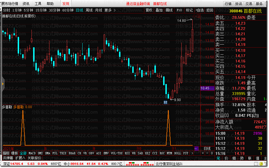Image resolution: width=269 pixels, height=168 pixels.
Task: Apply the VOL-TDX indicator
Action: [x=117, y=153]
